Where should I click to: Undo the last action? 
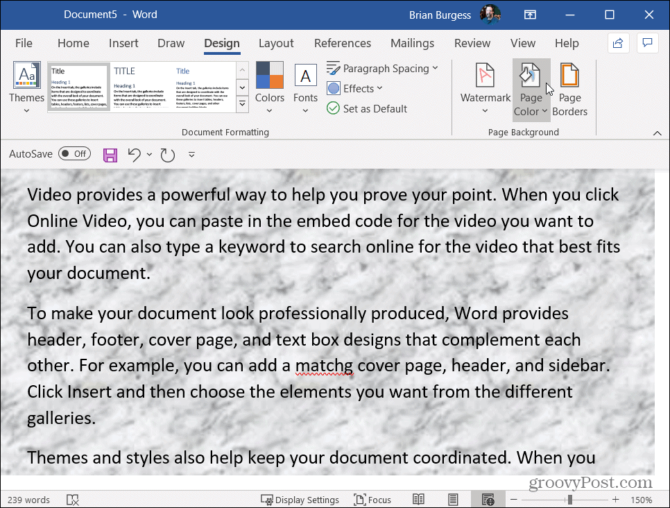tap(134, 154)
